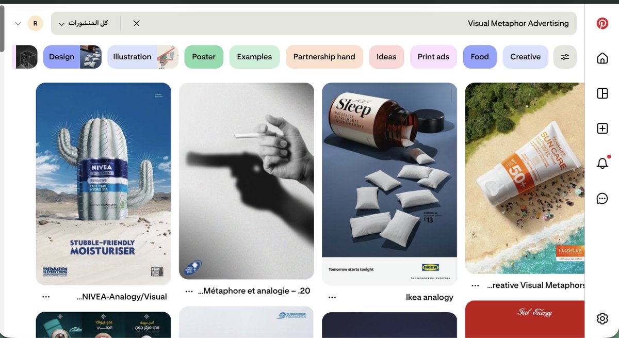The height and width of the screenshot is (338, 619).
Task: Open the boards layout icon in sidebar
Action: point(602,93)
